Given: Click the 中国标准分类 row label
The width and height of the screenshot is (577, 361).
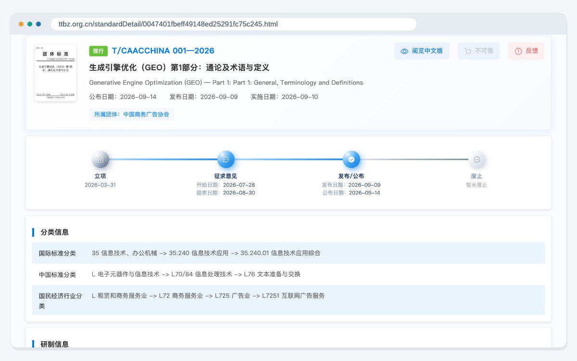Looking at the screenshot, I should pos(57,274).
